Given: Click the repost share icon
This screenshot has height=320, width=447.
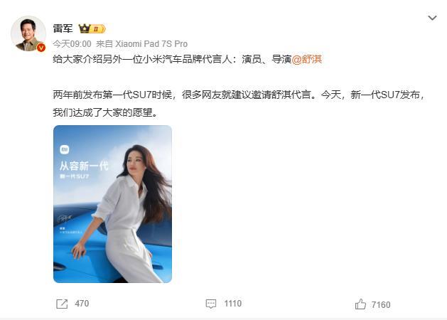Looking at the screenshot, I should point(62,304).
